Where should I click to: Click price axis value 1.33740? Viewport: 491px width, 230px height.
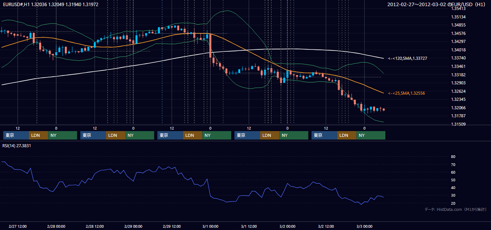pyautogui.click(x=458, y=58)
